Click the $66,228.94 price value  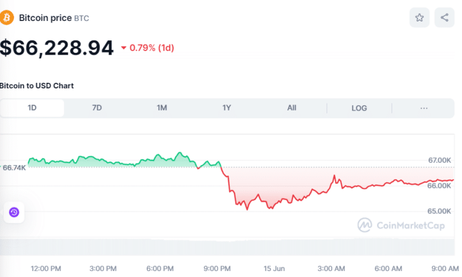click(x=57, y=47)
